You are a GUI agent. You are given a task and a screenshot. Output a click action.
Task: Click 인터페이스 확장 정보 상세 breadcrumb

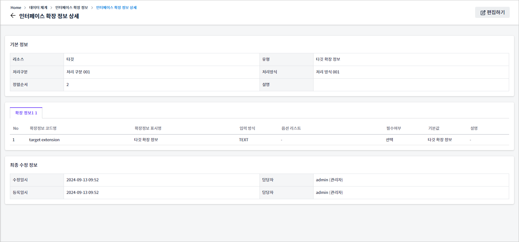[x=116, y=8]
